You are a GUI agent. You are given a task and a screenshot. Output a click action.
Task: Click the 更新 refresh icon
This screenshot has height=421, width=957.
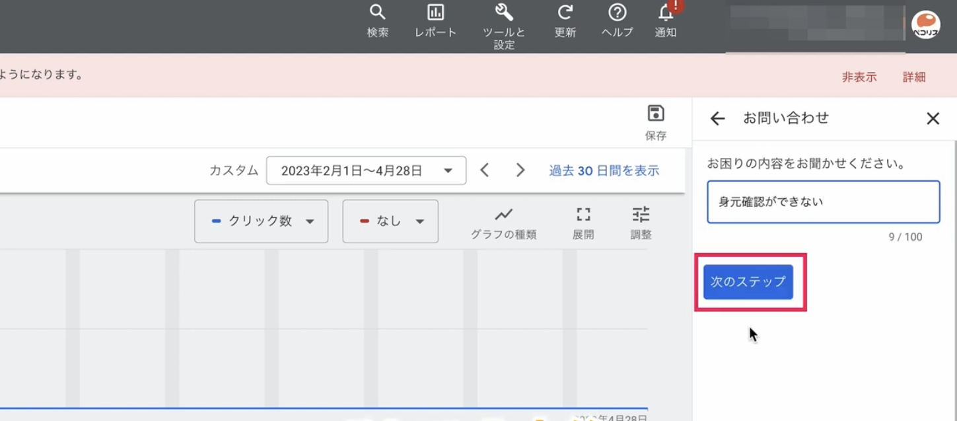tap(565, 12)
